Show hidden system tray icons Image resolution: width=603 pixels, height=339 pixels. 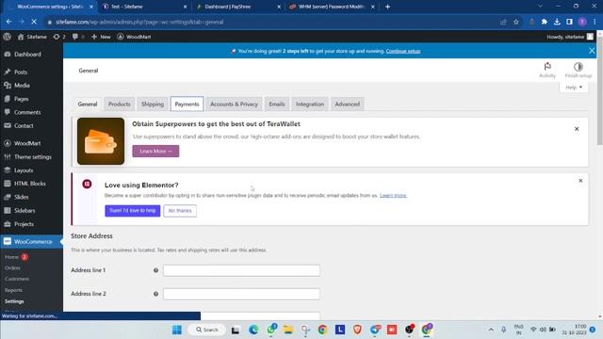(x=491, y=330)
